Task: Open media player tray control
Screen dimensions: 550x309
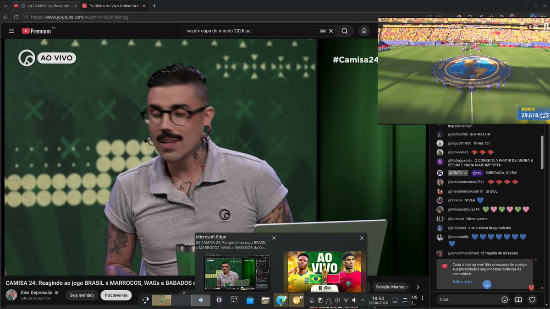Action: pyautogui.click(x=337, y=300)
